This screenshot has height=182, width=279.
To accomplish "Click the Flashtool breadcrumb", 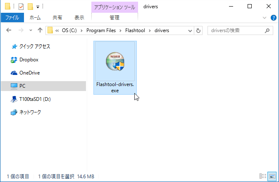I will [135, 30].
